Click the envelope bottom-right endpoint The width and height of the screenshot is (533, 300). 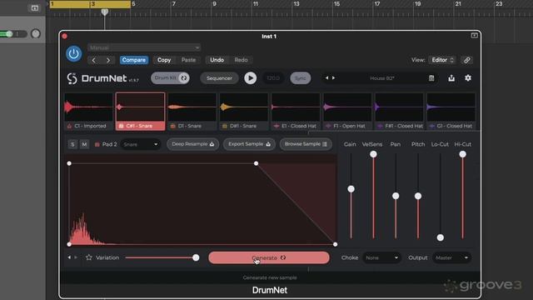[336, 244]
